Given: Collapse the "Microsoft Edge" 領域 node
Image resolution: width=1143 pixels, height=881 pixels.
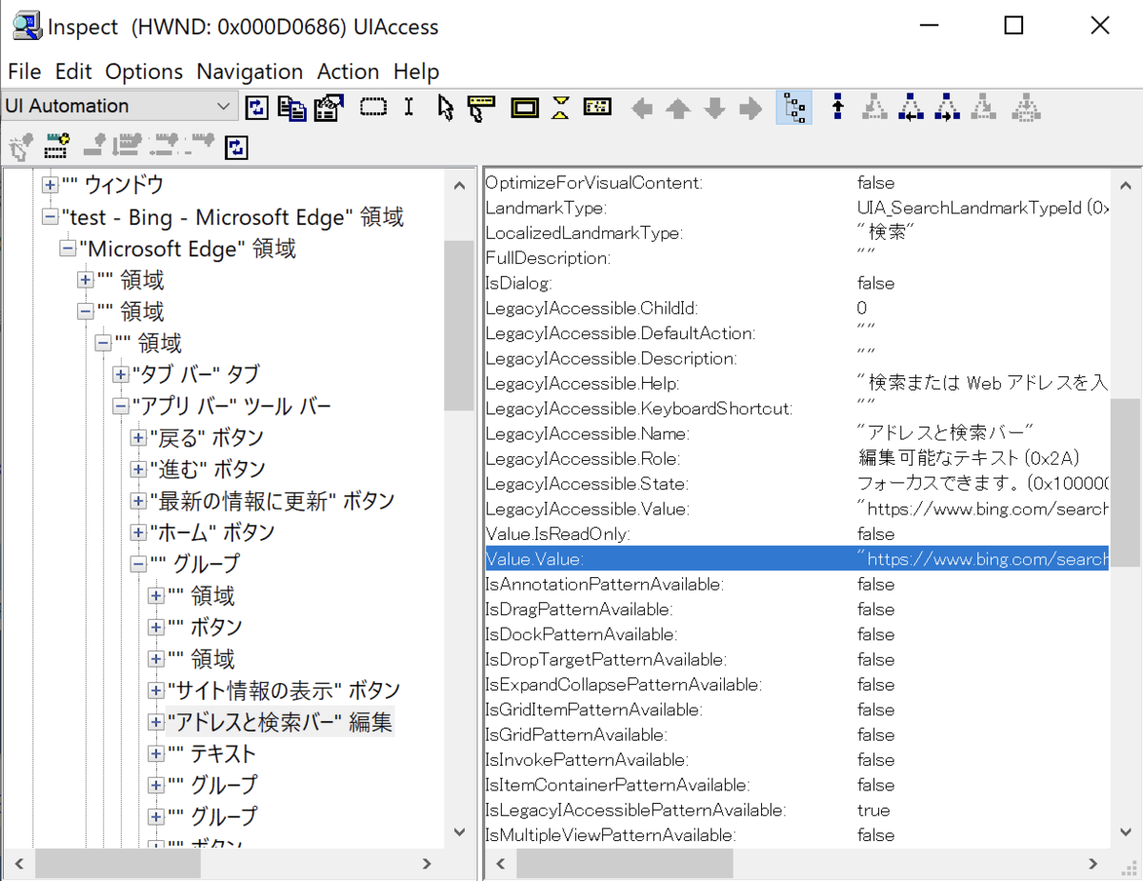Looking at the screenshot, I should 68,249.
